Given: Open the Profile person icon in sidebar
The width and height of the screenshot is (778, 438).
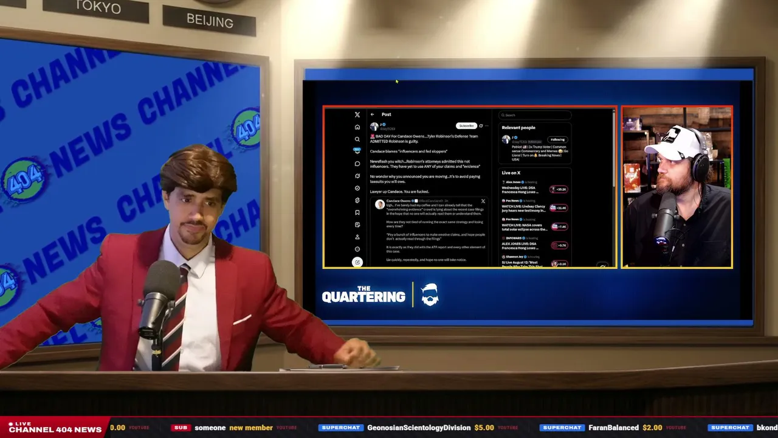Looking at the screenshot, I should (x=357, y=237).
